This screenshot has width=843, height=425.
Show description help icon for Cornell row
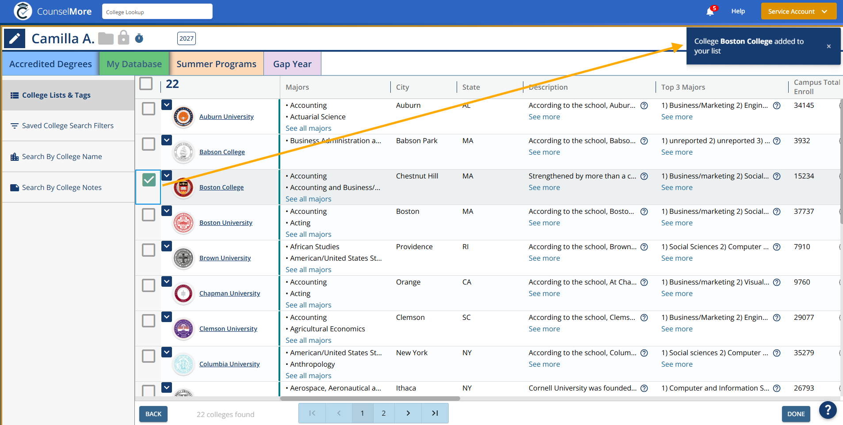tap(644, 388)
